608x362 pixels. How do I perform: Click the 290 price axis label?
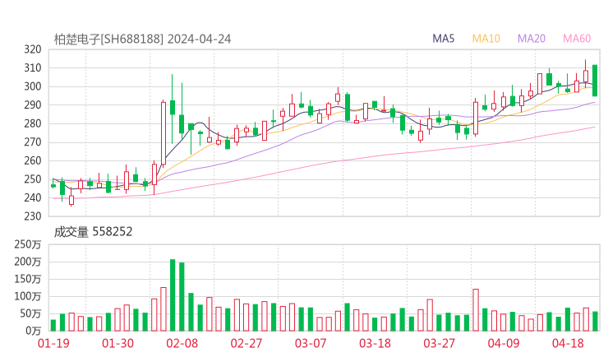click(x=33, y=105)
